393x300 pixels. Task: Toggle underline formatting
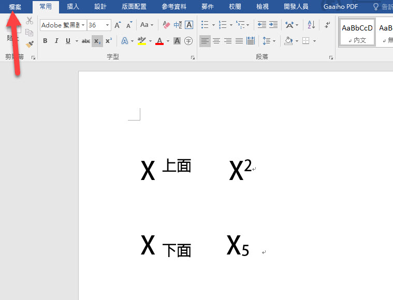tap(68, 41)
